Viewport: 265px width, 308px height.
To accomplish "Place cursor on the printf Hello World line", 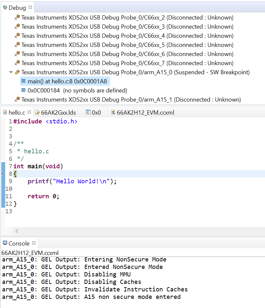I will pos(72,181).
